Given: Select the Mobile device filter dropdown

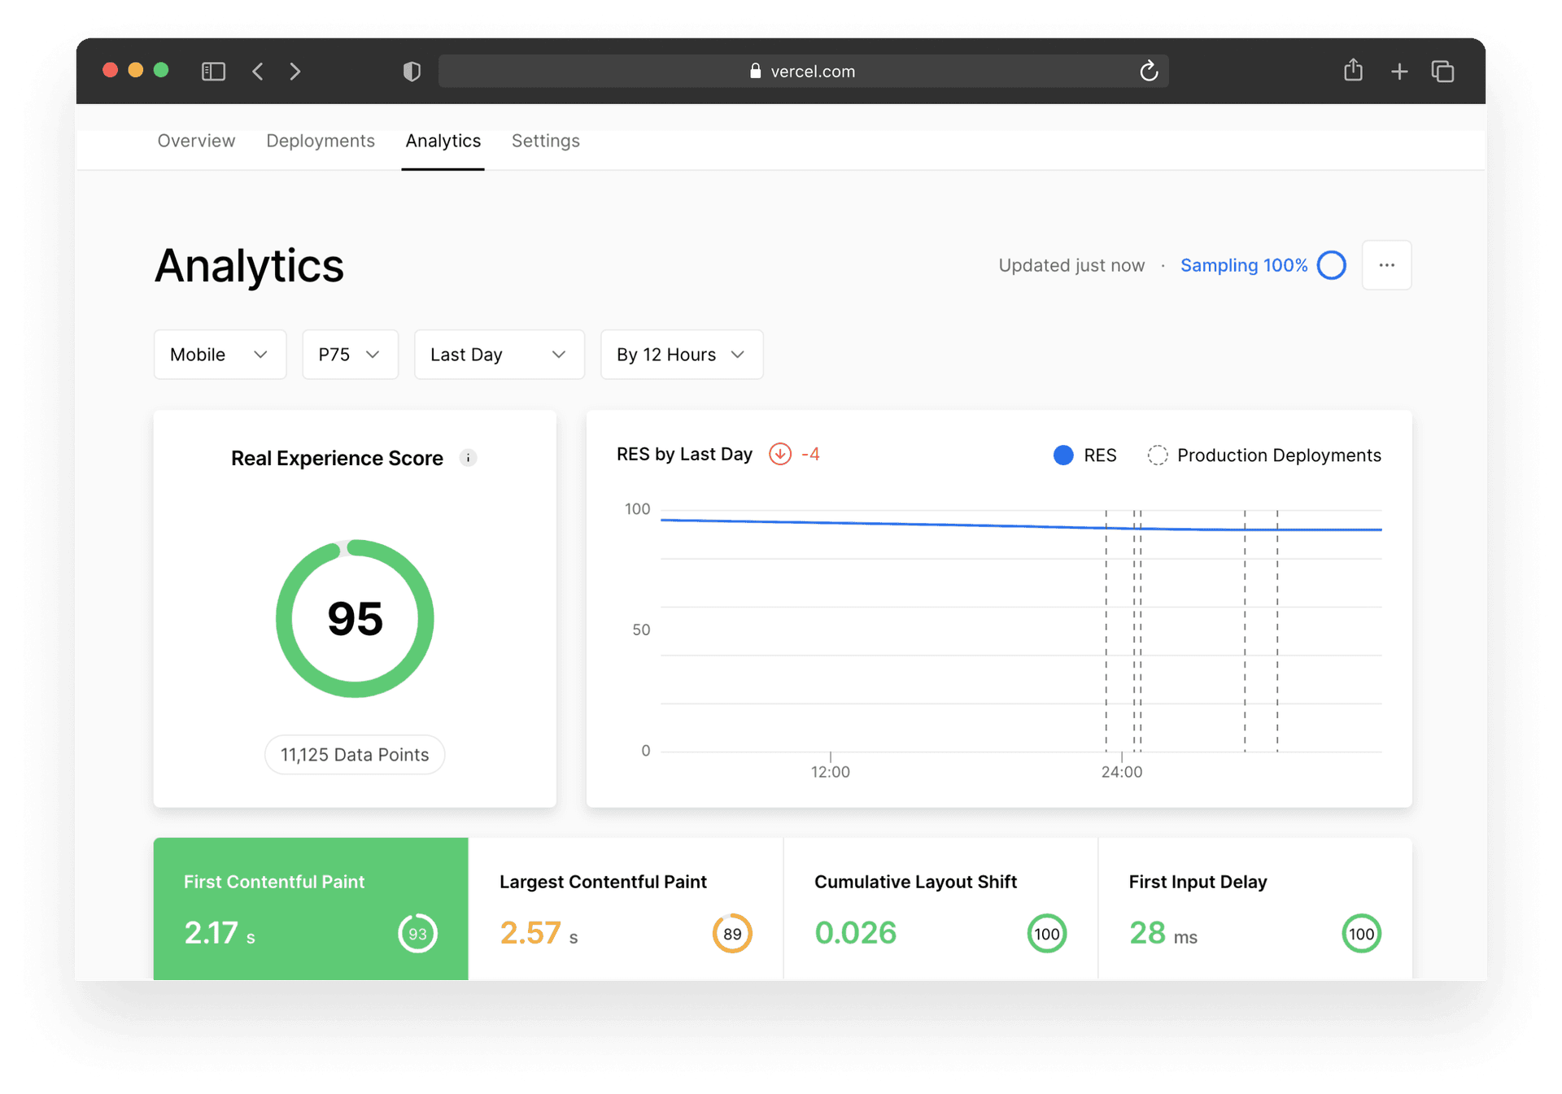Looking at the screenshot, I should click(218, 352).
